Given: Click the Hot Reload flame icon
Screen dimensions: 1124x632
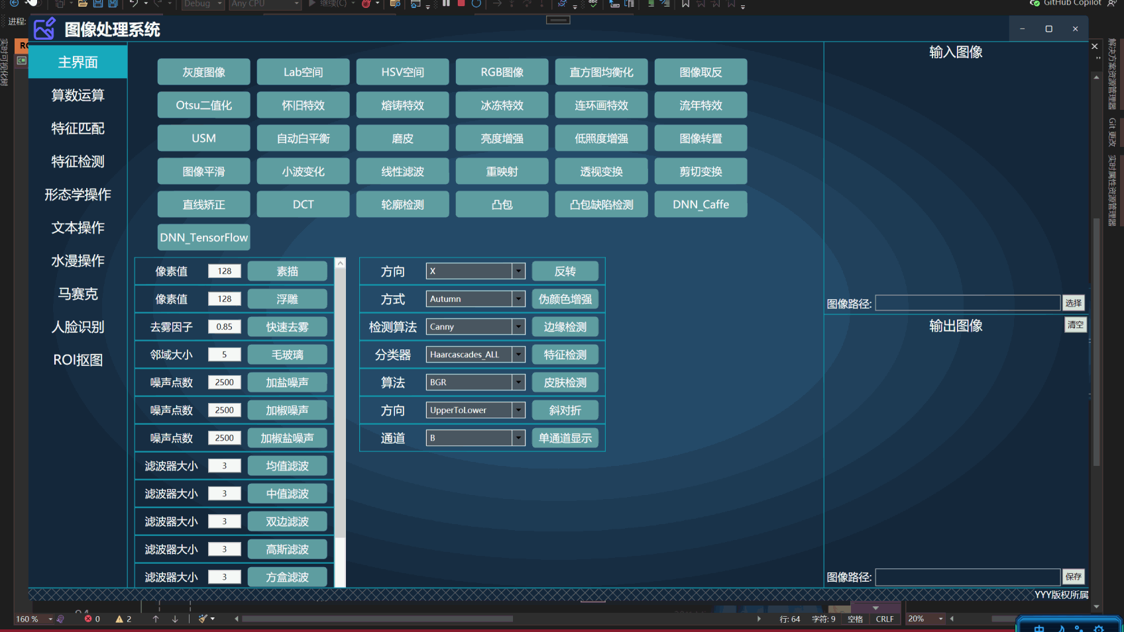Looking at the screenshot, I should 366,5.
